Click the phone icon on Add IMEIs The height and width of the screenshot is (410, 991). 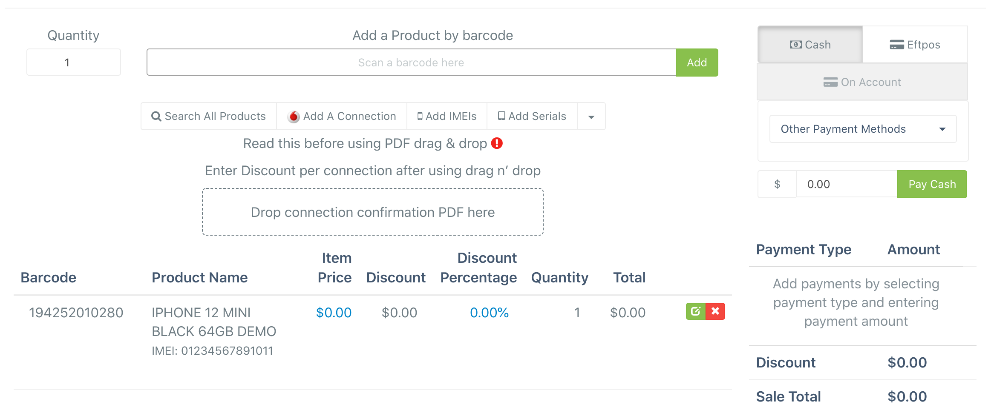420,116
